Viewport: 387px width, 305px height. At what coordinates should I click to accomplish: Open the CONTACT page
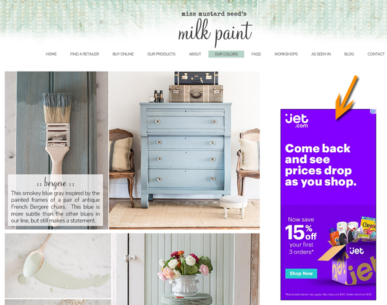point(376,54)
